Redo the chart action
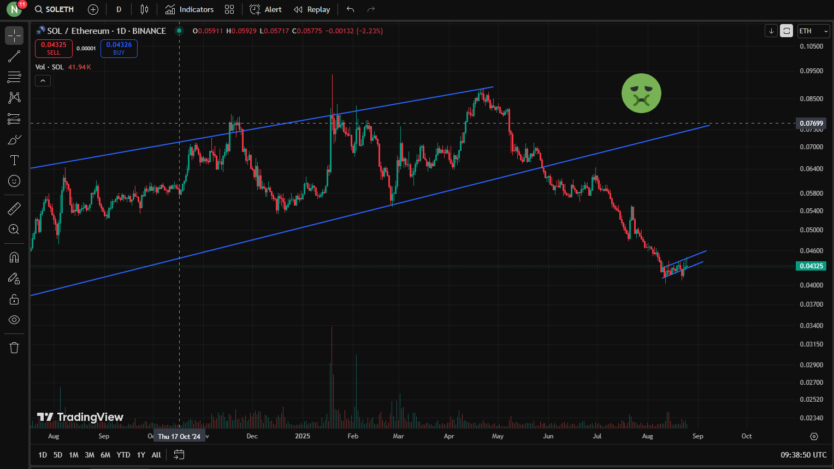 [371, 9]
